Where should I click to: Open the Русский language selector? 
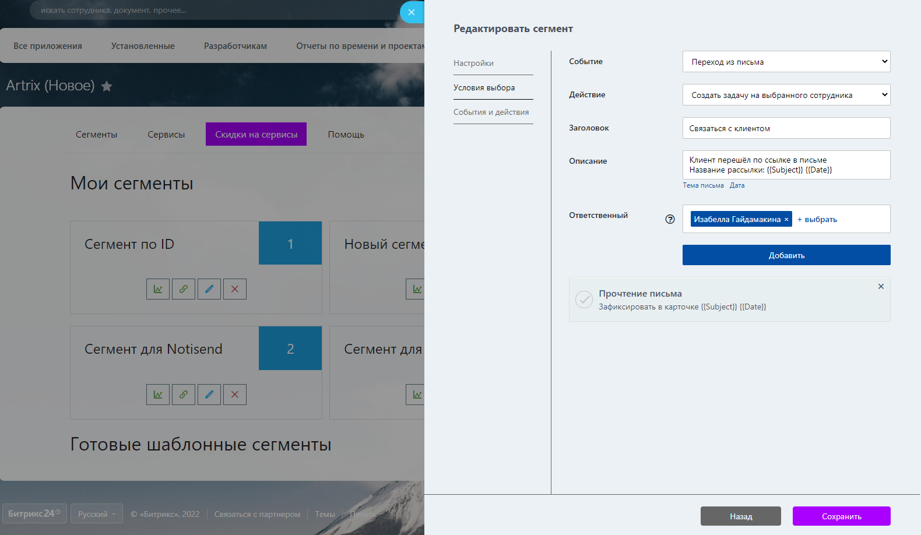click(97, 514)
